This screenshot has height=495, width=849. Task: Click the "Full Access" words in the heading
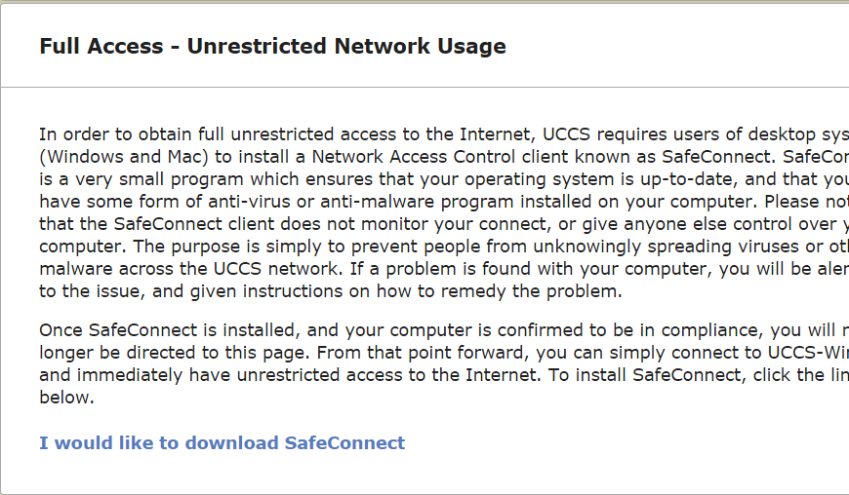coord(101,46)
